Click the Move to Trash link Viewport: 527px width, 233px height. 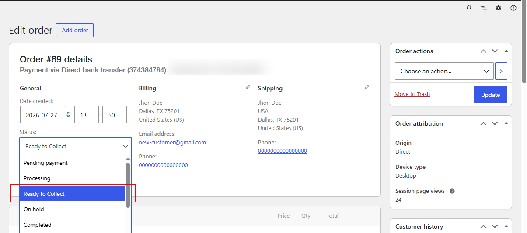tap(412, 94)
